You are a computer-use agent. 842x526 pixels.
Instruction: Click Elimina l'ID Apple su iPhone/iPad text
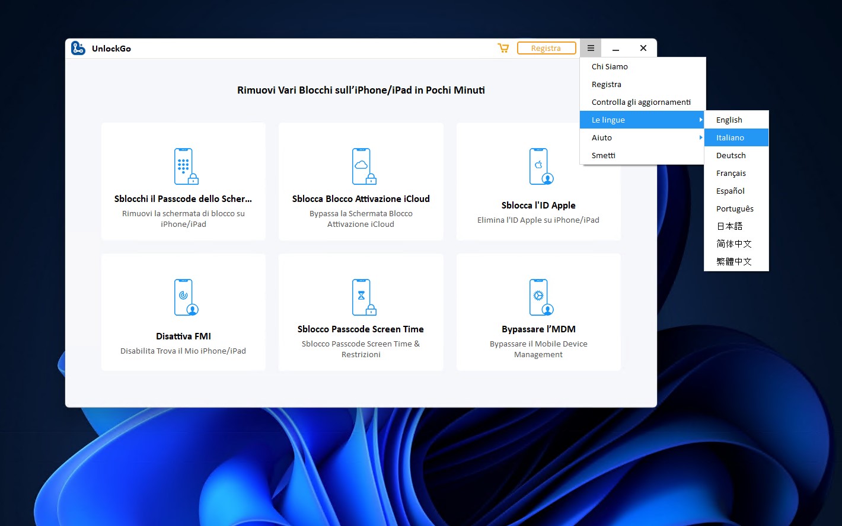pos(538,220)
